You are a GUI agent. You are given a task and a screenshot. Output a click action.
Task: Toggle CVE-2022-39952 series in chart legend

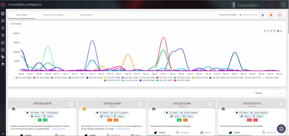point(24,78)
